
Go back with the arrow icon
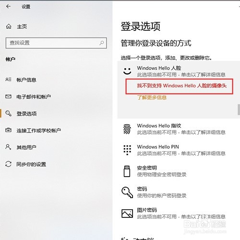click(x=8, y=6)
